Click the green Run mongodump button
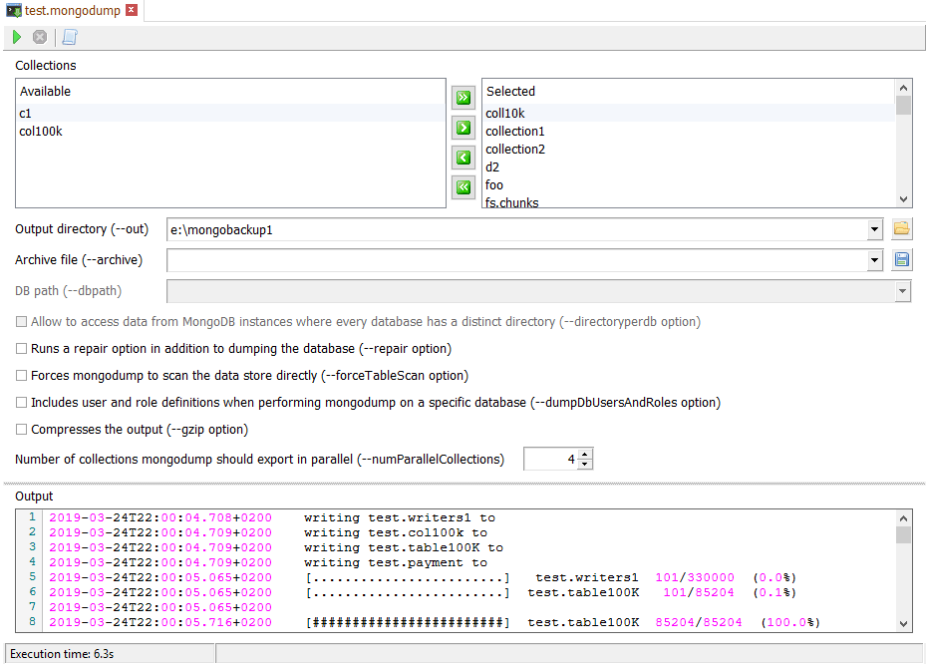The image size is (926, 665). [x=16, y=37]
